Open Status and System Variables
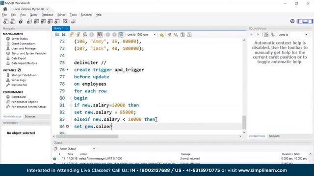The image size is (314, 176). click(x=29, y=53)
